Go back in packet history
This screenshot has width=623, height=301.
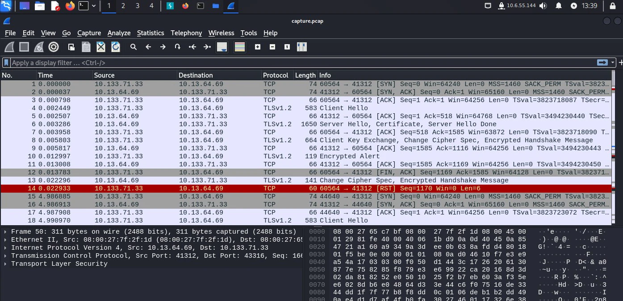pos(148,47)
